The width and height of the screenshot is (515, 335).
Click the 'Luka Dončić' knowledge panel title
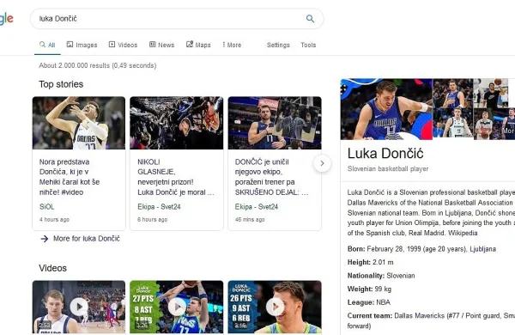(x=385, y=153)
